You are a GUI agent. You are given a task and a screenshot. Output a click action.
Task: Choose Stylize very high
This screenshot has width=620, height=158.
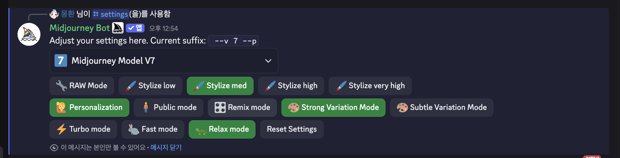tap(370, 86)
